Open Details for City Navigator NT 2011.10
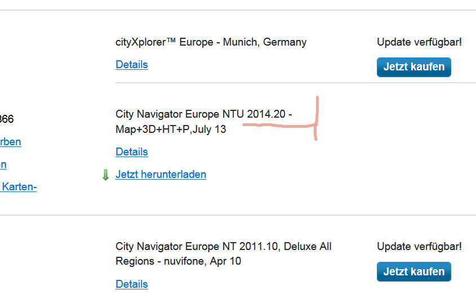Image resolution: width=476 pixels, height=308 pixels. click(x=132, y=284)
